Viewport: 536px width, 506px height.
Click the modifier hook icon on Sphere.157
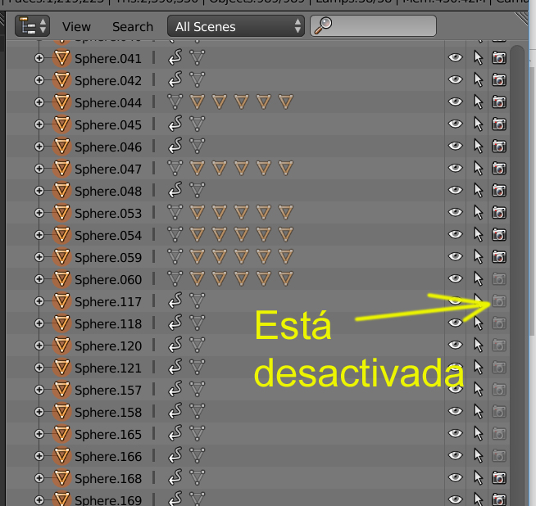[x=175, y=389]
